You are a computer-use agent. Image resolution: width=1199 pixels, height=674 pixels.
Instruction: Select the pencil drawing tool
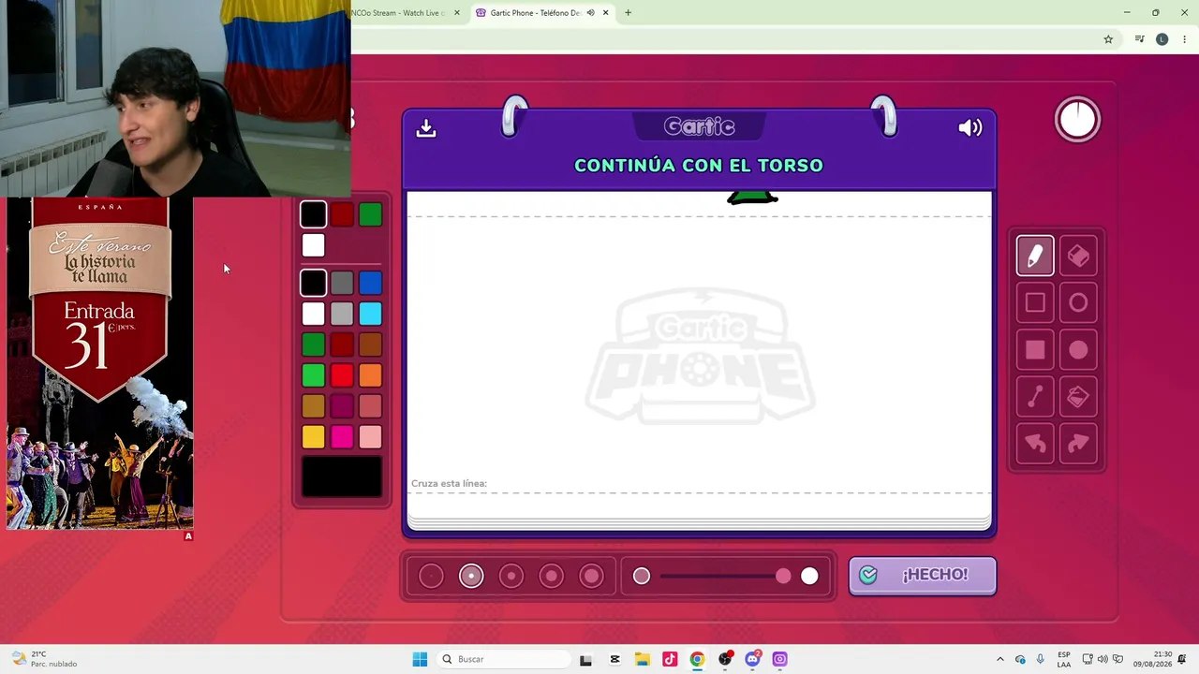(1035, 256)
